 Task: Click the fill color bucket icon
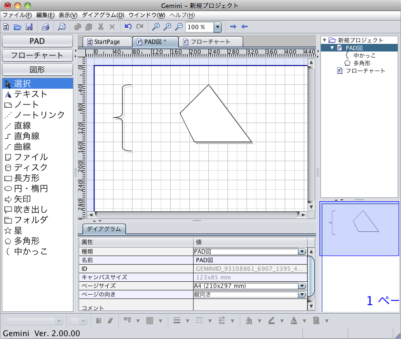[249, 320]
